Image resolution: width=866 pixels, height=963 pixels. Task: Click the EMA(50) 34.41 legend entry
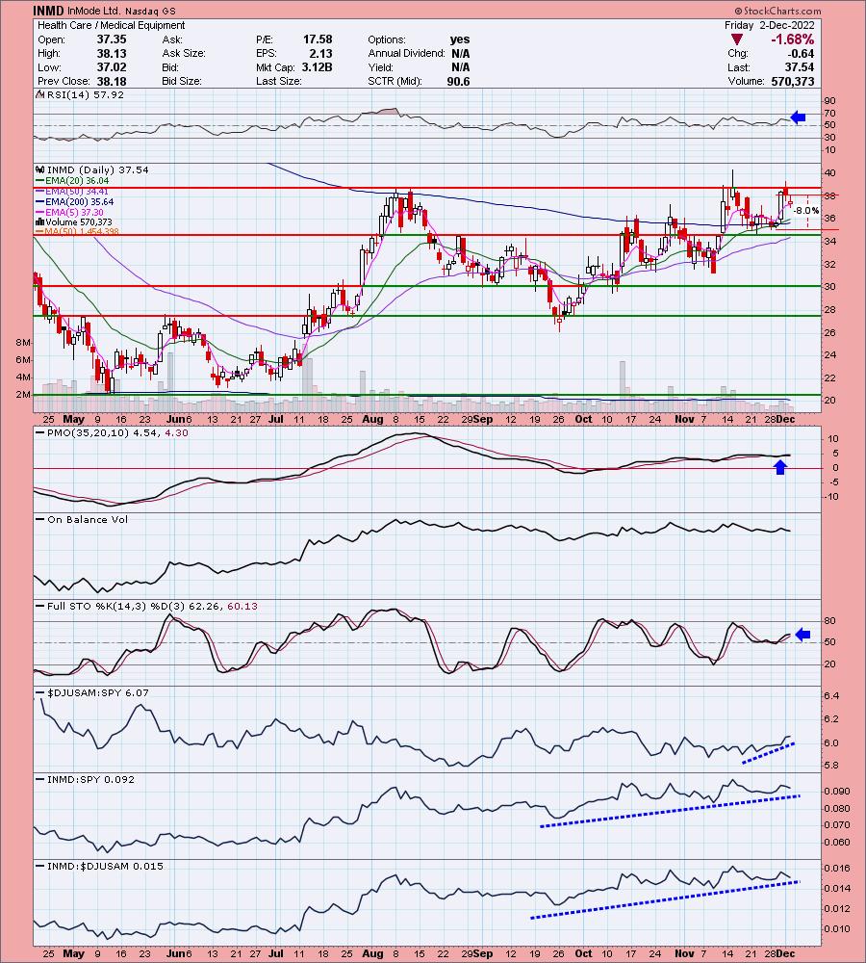tap(72, 191)
